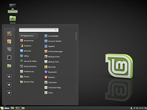The height and width of the screenshot is (110, 147).
Task: Select the Office category
Action: [x=24, y=56]
